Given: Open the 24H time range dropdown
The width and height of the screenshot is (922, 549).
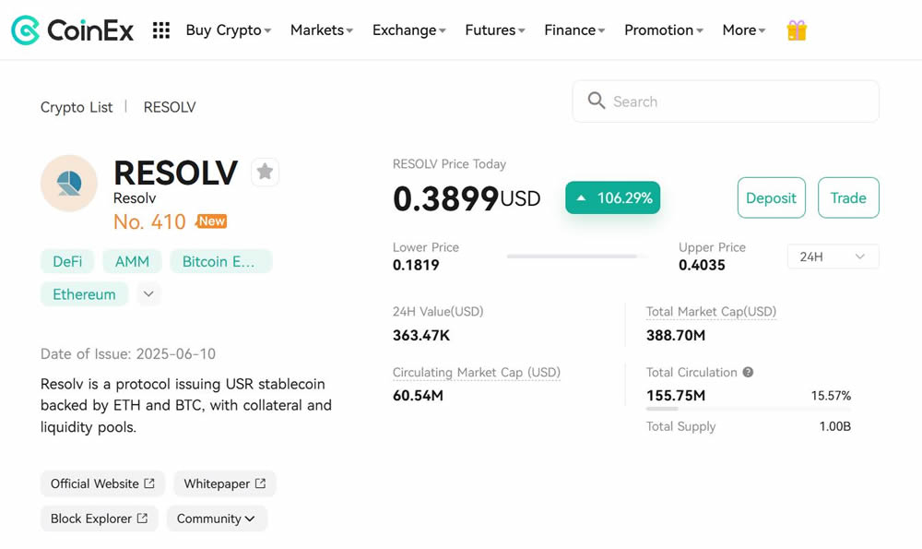Looking at the screenshot, I should 833,257.
